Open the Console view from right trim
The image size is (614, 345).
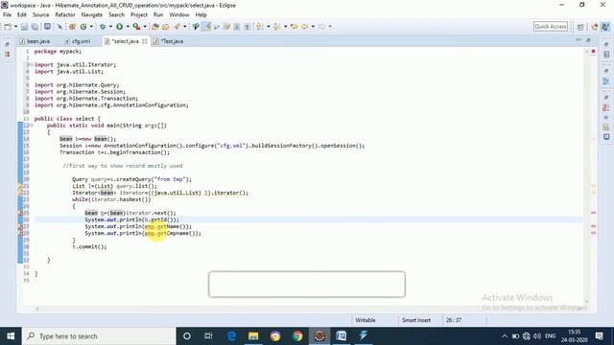[x=606, y=137]
